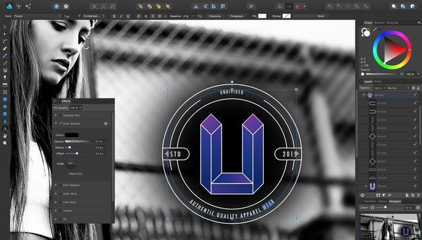This screenshot has width=422, height=240.
Task: Click the Offset Tool button
Action: (x=76, y=174)
